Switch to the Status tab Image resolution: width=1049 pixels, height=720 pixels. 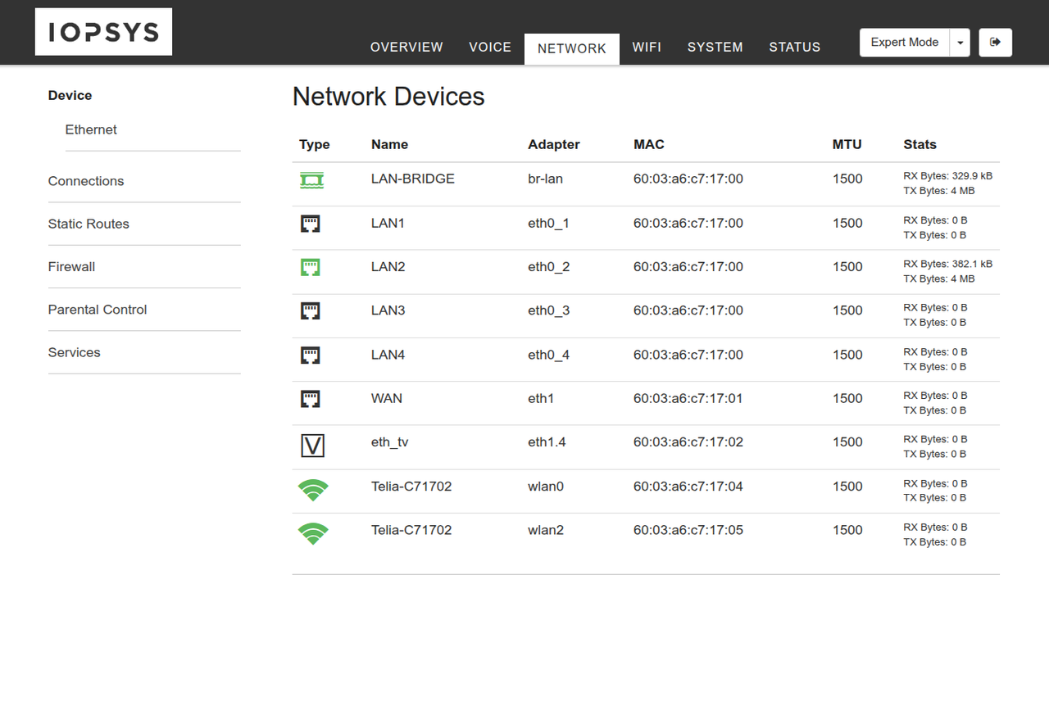coord(795,48)
